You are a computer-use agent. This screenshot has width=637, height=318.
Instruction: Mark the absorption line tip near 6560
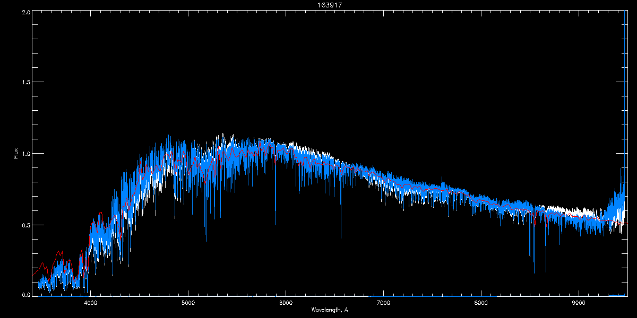[341, 237]
